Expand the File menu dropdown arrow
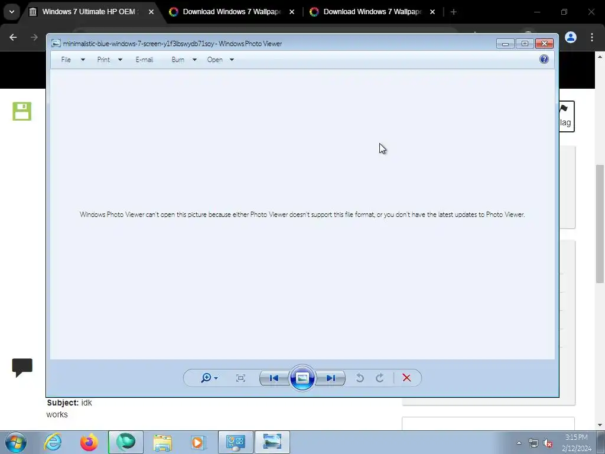 [x=83, y=60]
